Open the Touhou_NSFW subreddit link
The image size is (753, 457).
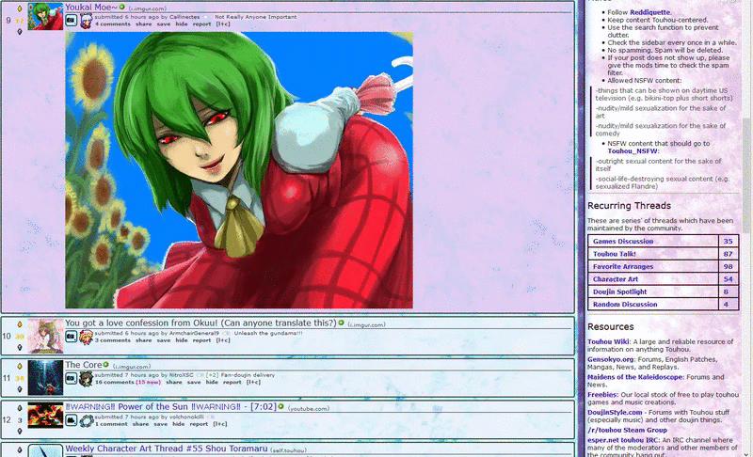(x=632, y=151)
